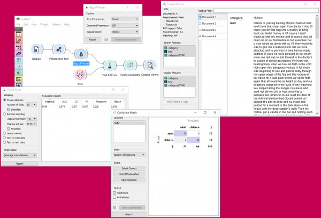Open the Corpus Viewer node on canvas
Image resolution: width=321 pixels, height=218 pixels.
click(x=150, y=65)
